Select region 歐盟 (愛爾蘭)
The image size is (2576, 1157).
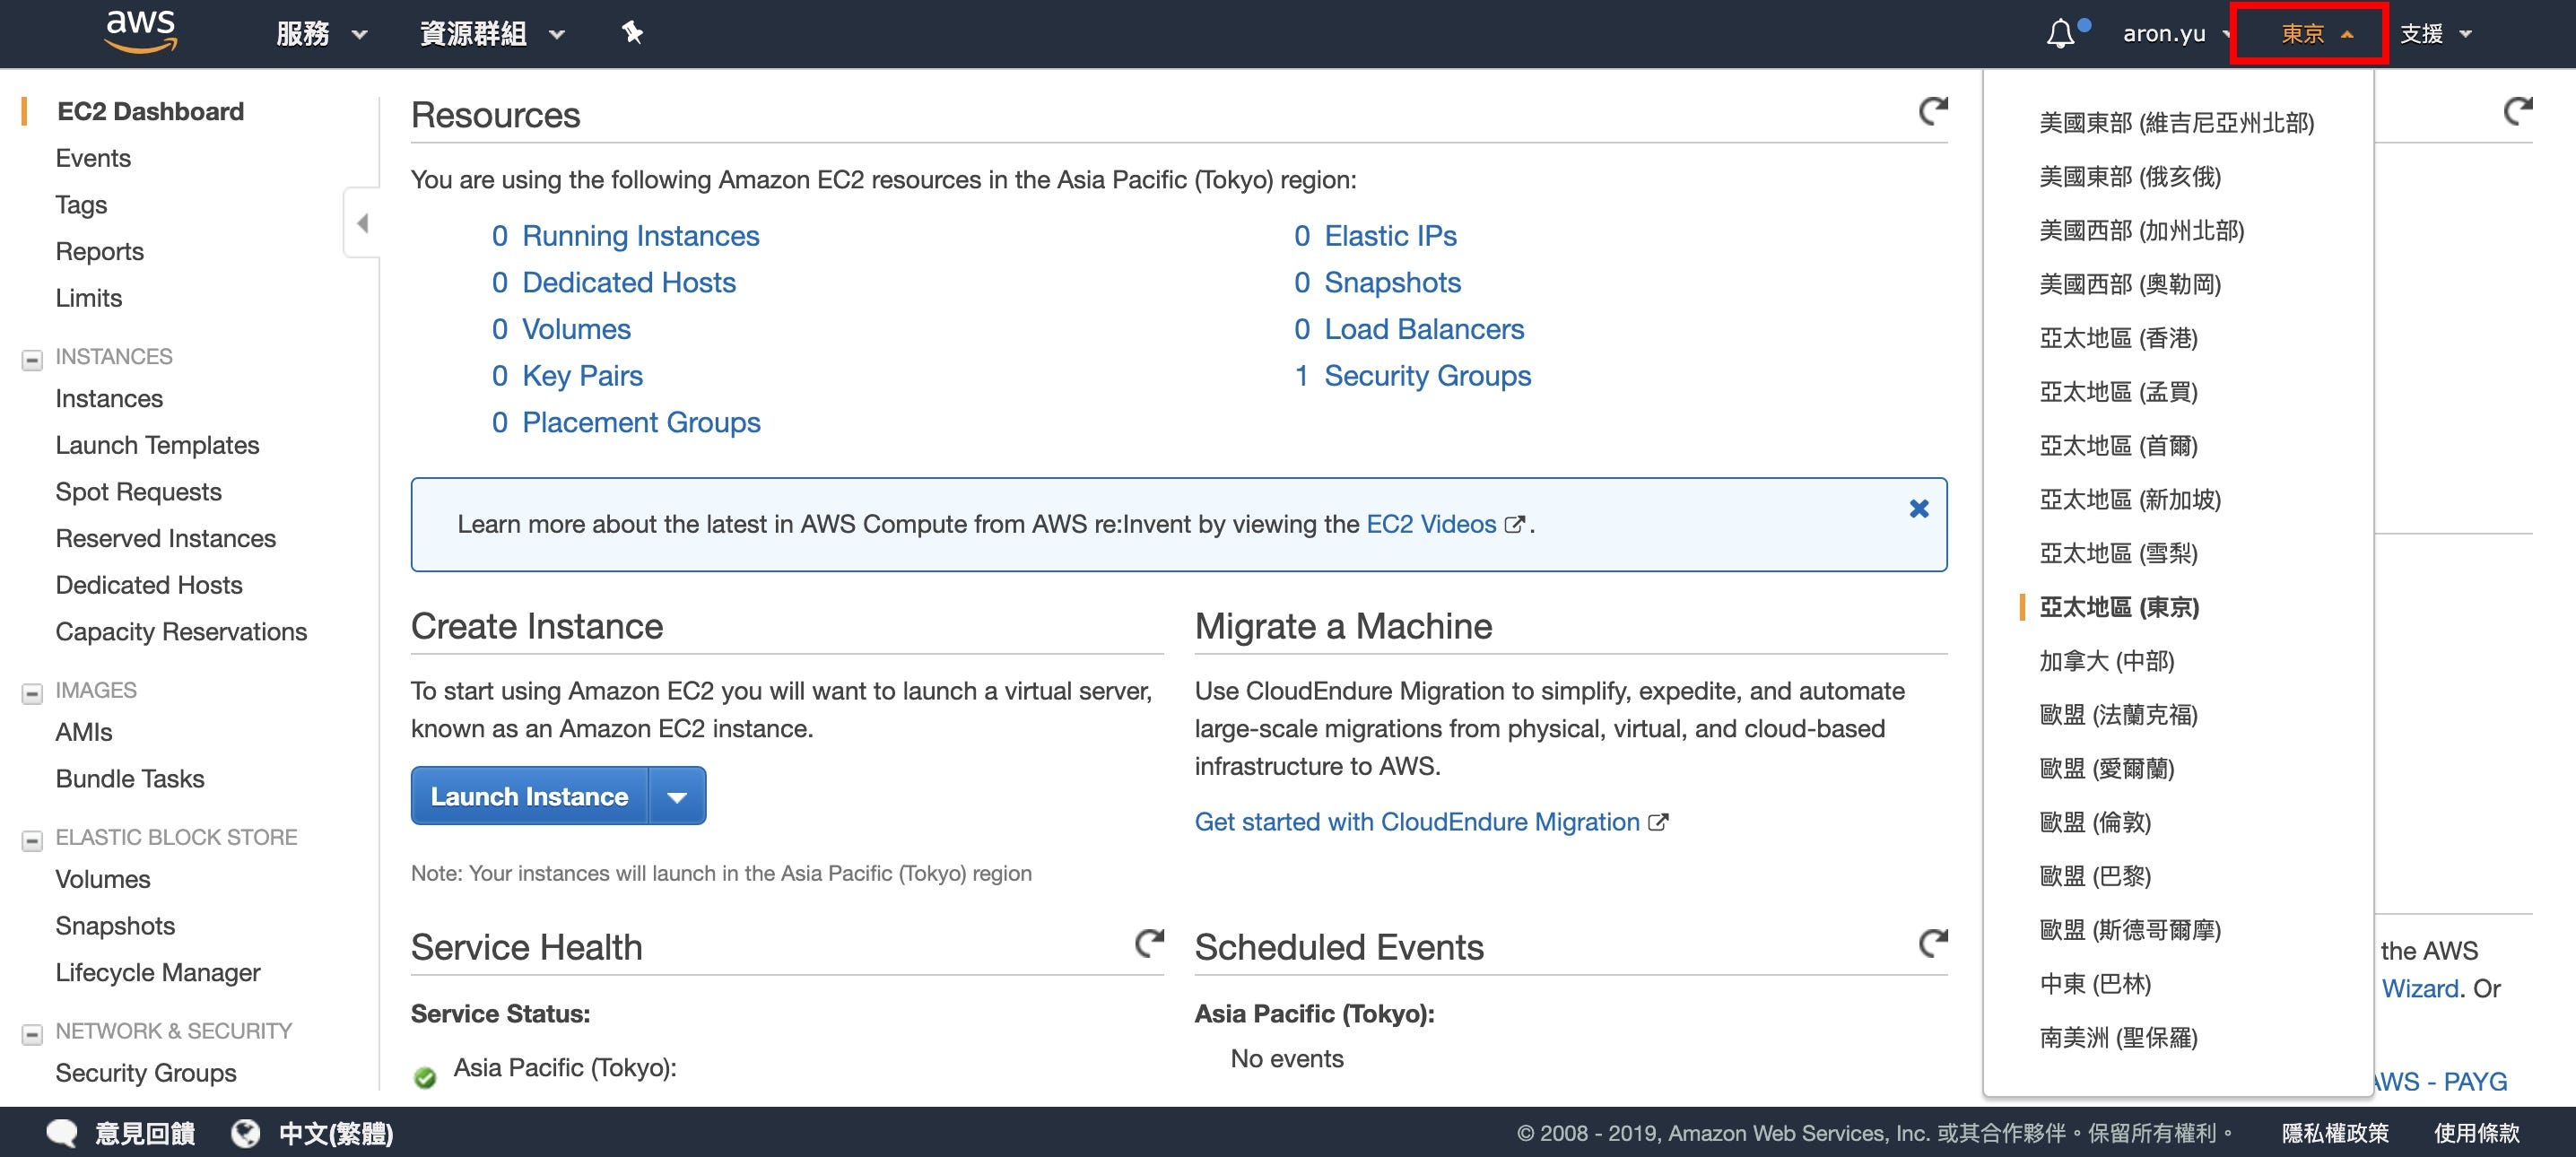pyautogui.click(x=2107, y=770)
